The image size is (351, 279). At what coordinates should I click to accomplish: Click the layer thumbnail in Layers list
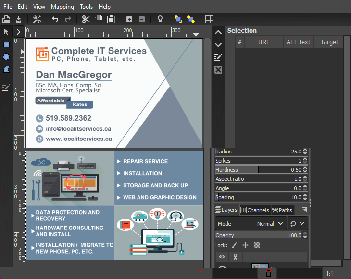pos(260,266)
